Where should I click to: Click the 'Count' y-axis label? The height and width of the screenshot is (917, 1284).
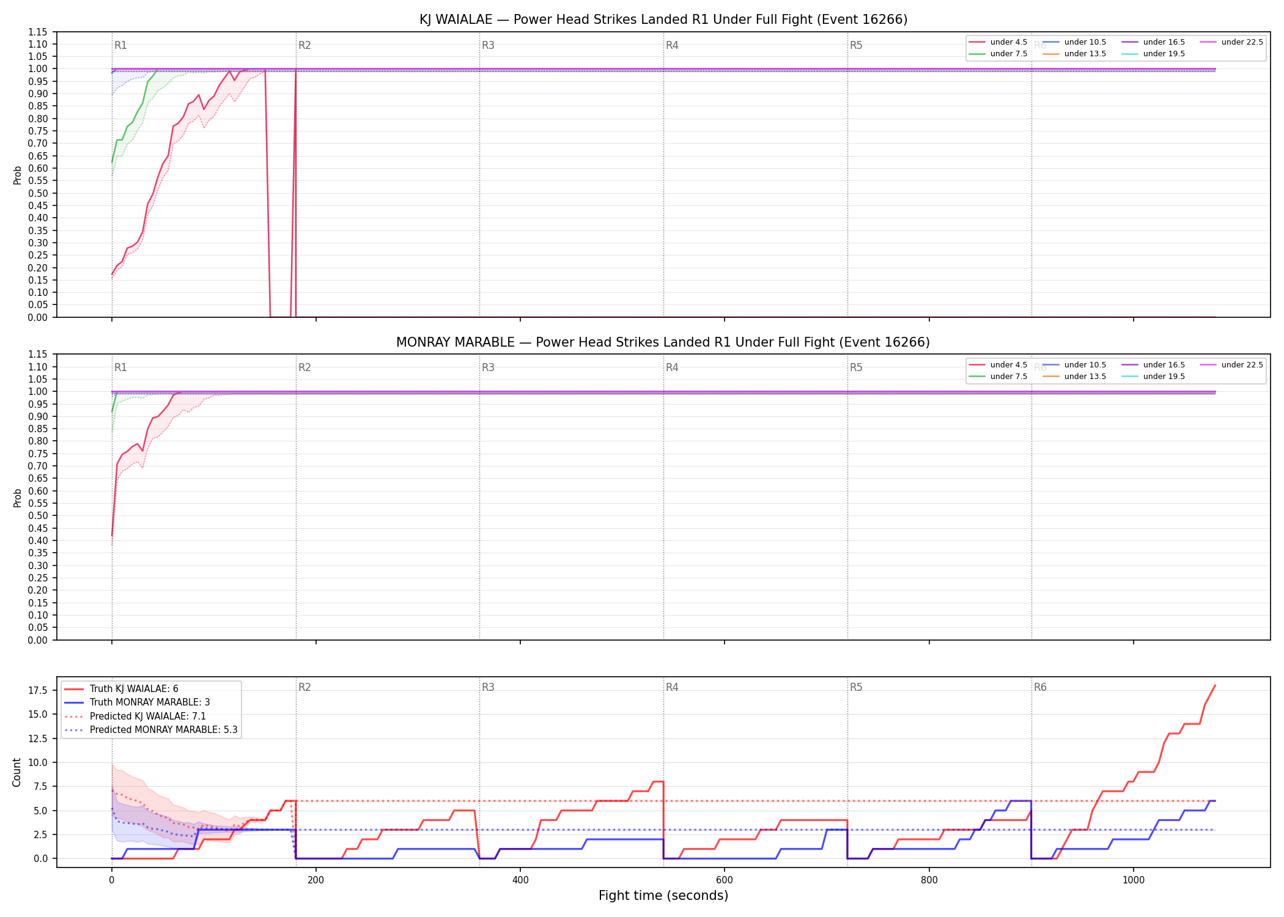17,772
